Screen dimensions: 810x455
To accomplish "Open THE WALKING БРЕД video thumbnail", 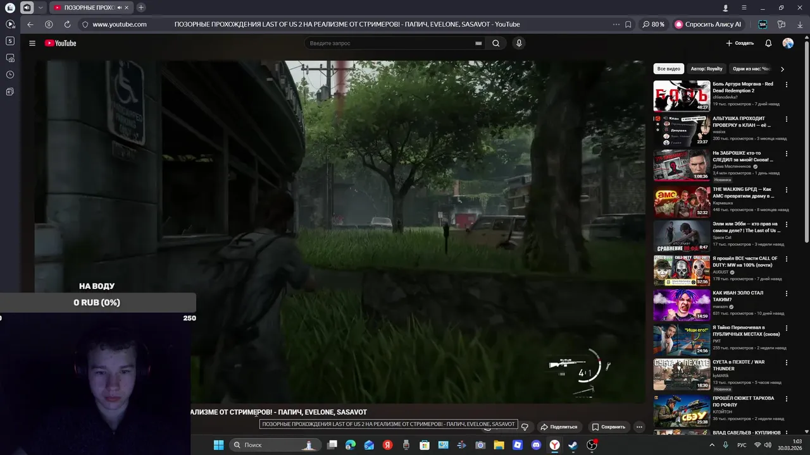I will click(682, 202).
